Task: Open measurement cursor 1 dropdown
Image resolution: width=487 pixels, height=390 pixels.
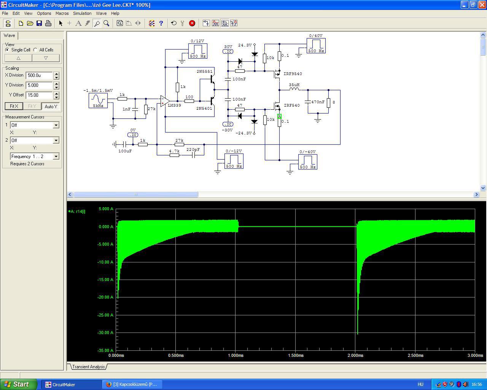Action: click(56, 125)
